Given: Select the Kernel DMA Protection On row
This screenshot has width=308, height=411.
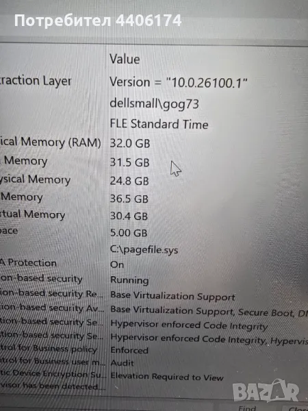Looking at the screenshot, I should click(154, 264).
